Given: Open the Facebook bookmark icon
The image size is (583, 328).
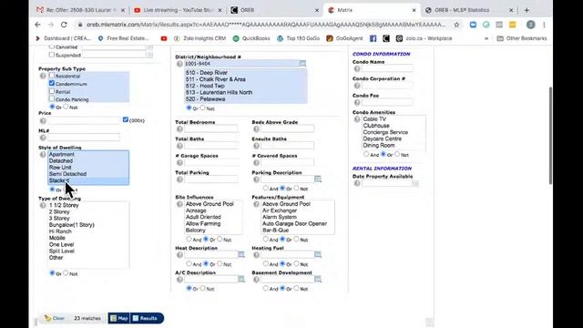Looking at the screenshot, I should click(x=373, y=38).
